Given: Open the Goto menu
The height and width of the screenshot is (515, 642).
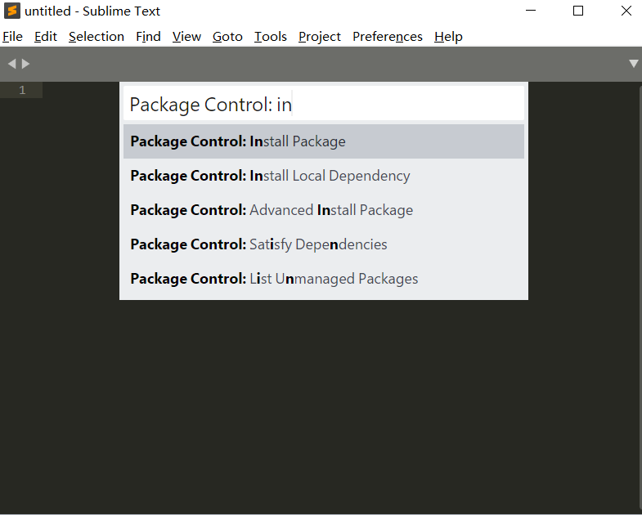Looking at the screenshot, I should click(x=227, y=37).
